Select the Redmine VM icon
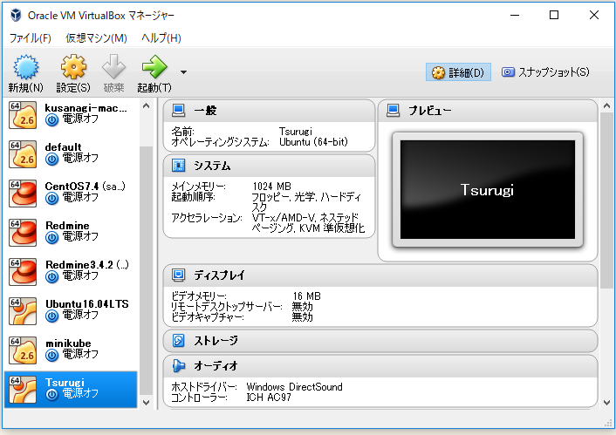This screenshot has width=616, height=435. [x=23, y=233]
